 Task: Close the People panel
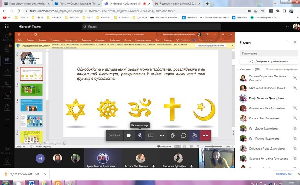[295, 42]
